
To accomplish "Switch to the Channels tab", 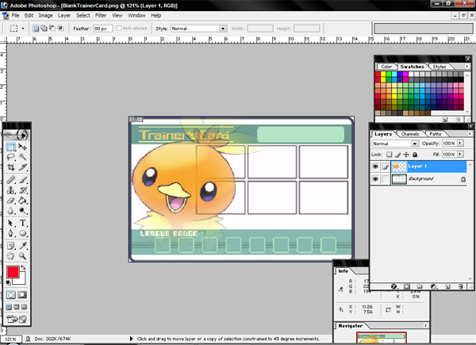I will pos(410,134).
